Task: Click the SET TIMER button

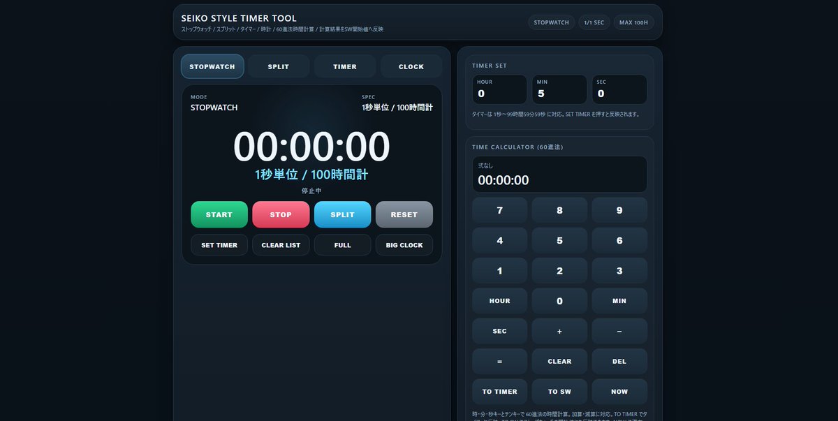Action: tap(219, 245)
